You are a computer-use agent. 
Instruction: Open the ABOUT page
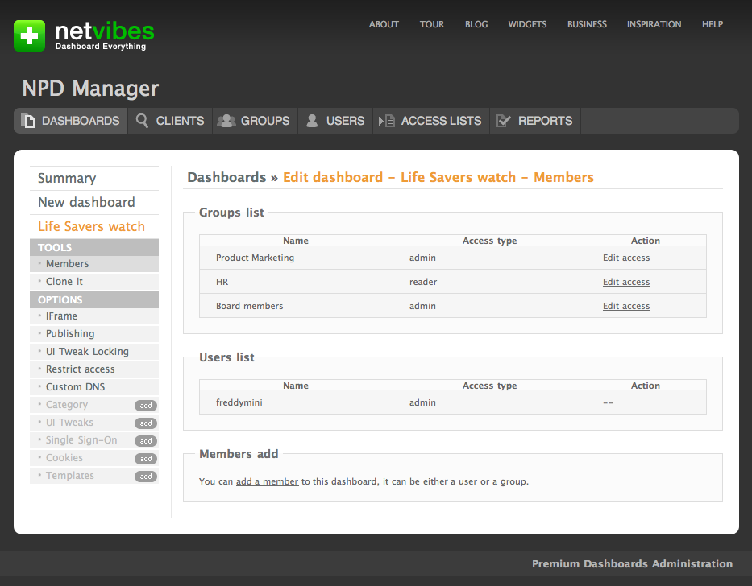(384, 24)
